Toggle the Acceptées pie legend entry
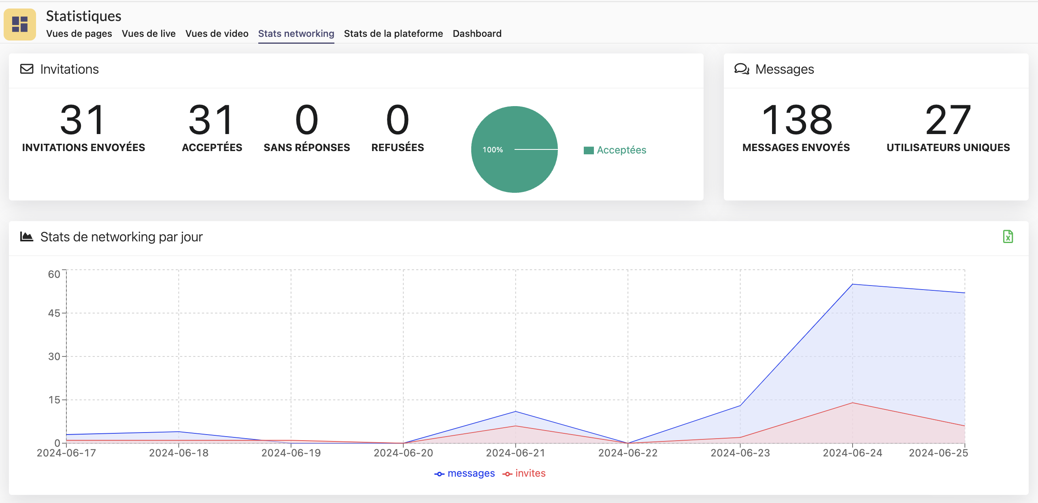Screen dimensions: 1038x503 pos(615,150)
